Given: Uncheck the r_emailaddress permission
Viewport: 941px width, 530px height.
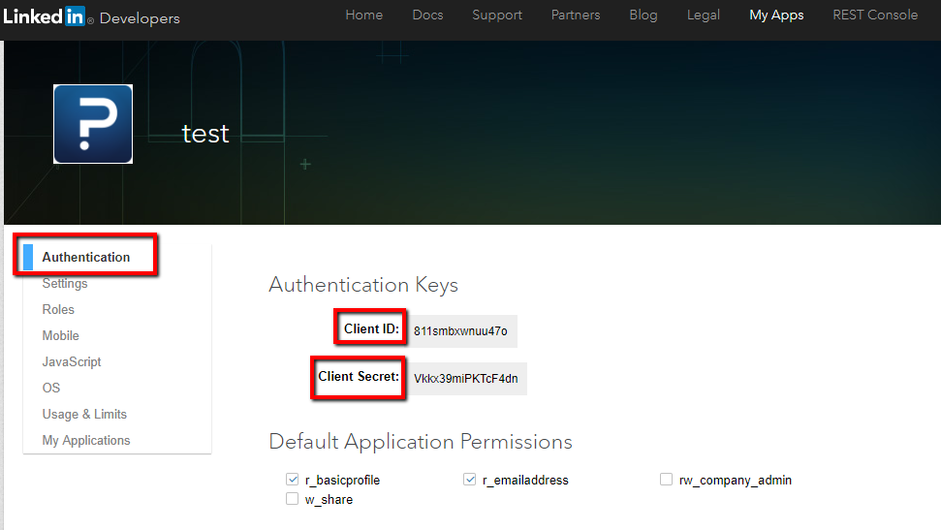Looking at the screenshot, I should [470, 480].
